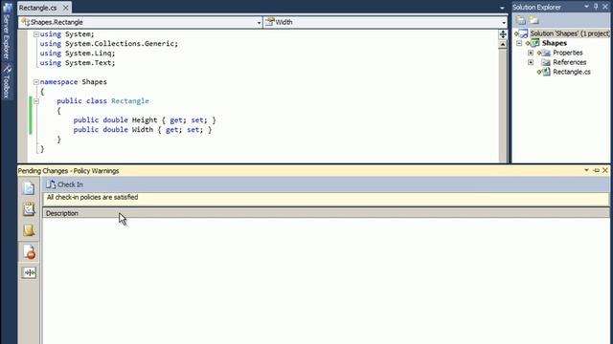Click 'All check-in policies are satisfied' message
Screen dimensions: 613x344
click(x=92, y=198)
